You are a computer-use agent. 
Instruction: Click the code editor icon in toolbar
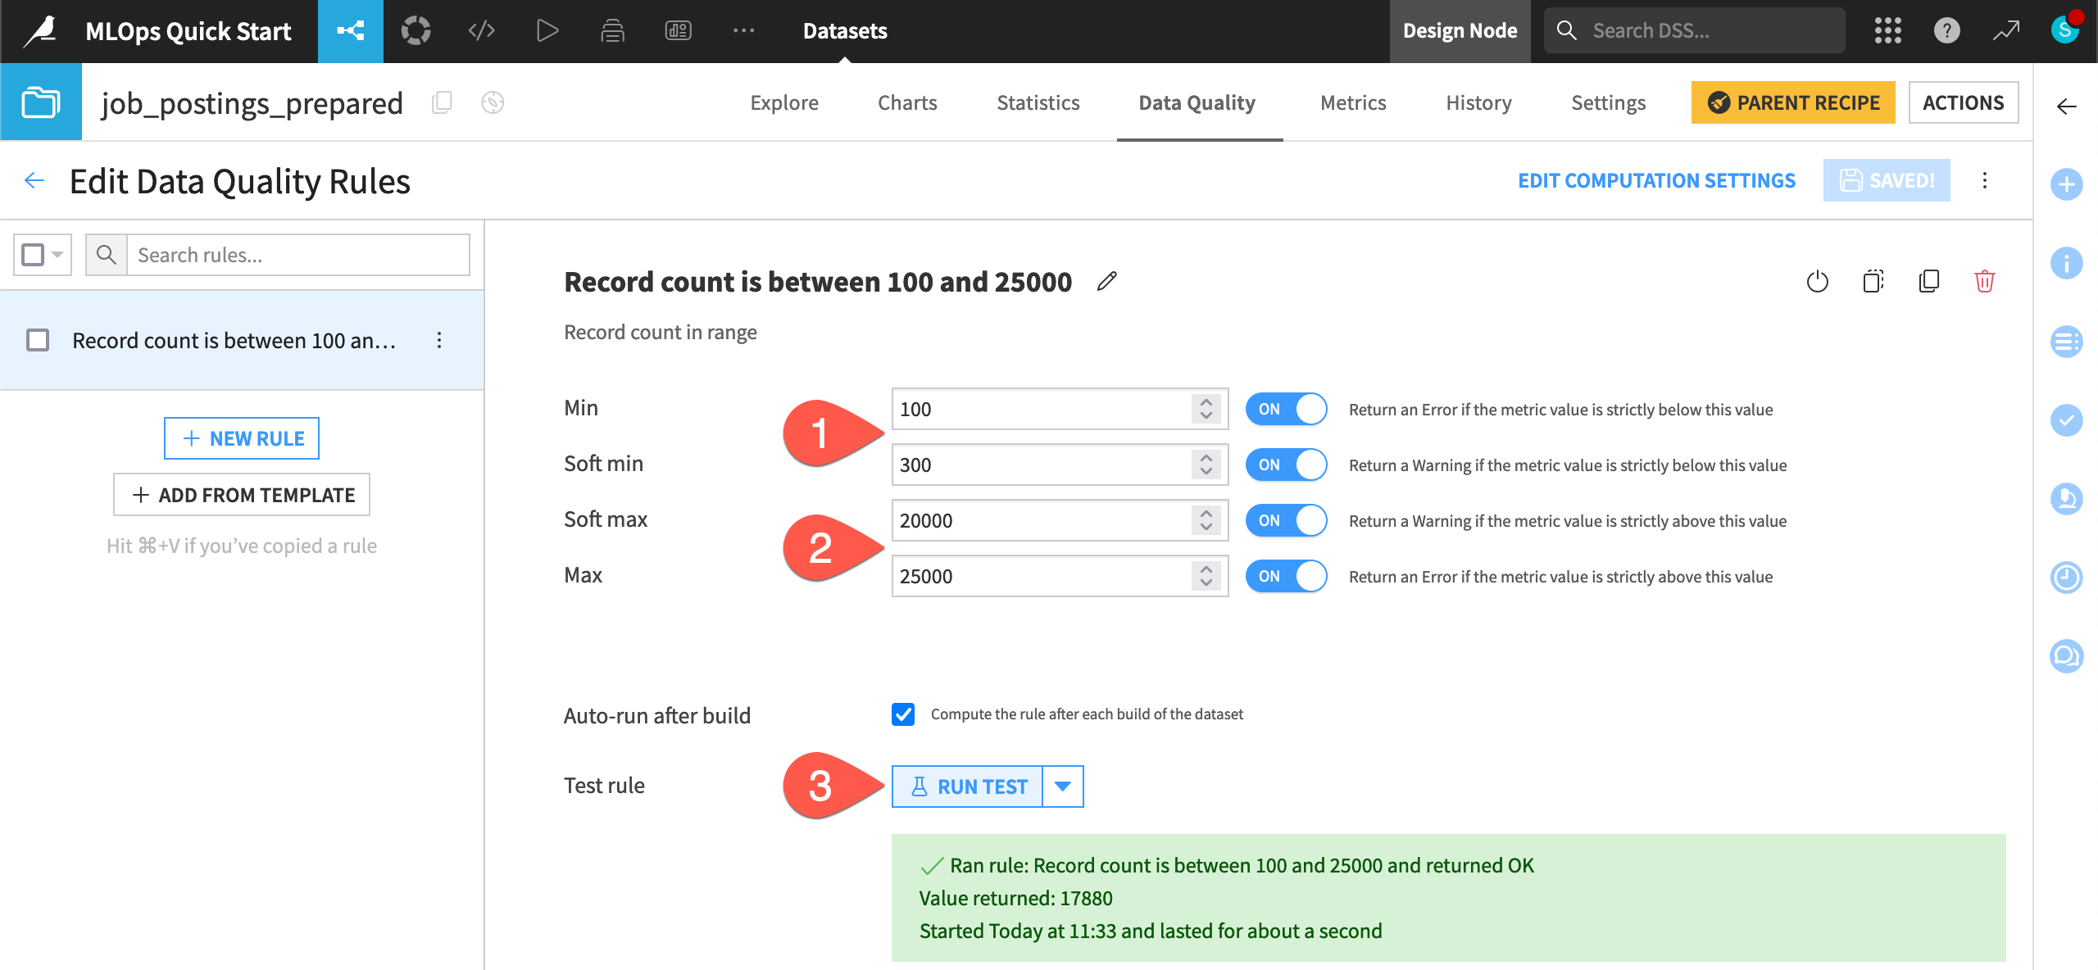point(480,31)
